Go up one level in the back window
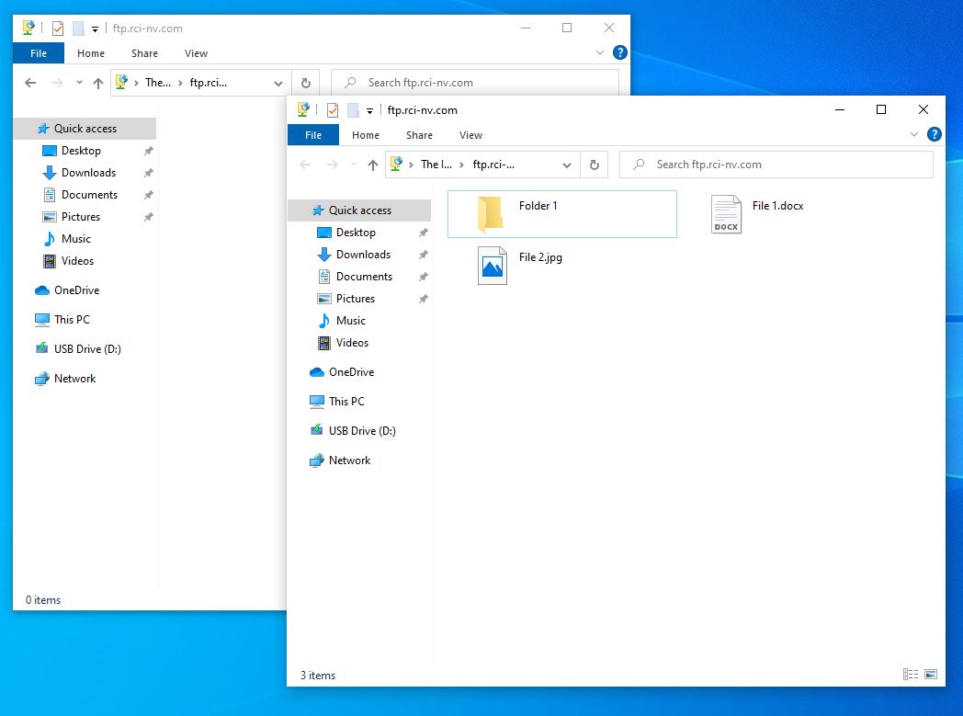Screen dimensions: 963x716 click(x=98, y=83)
